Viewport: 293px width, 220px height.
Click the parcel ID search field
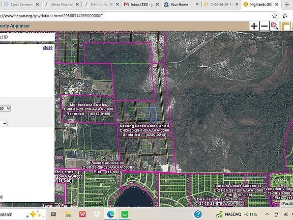coord(27,37)
